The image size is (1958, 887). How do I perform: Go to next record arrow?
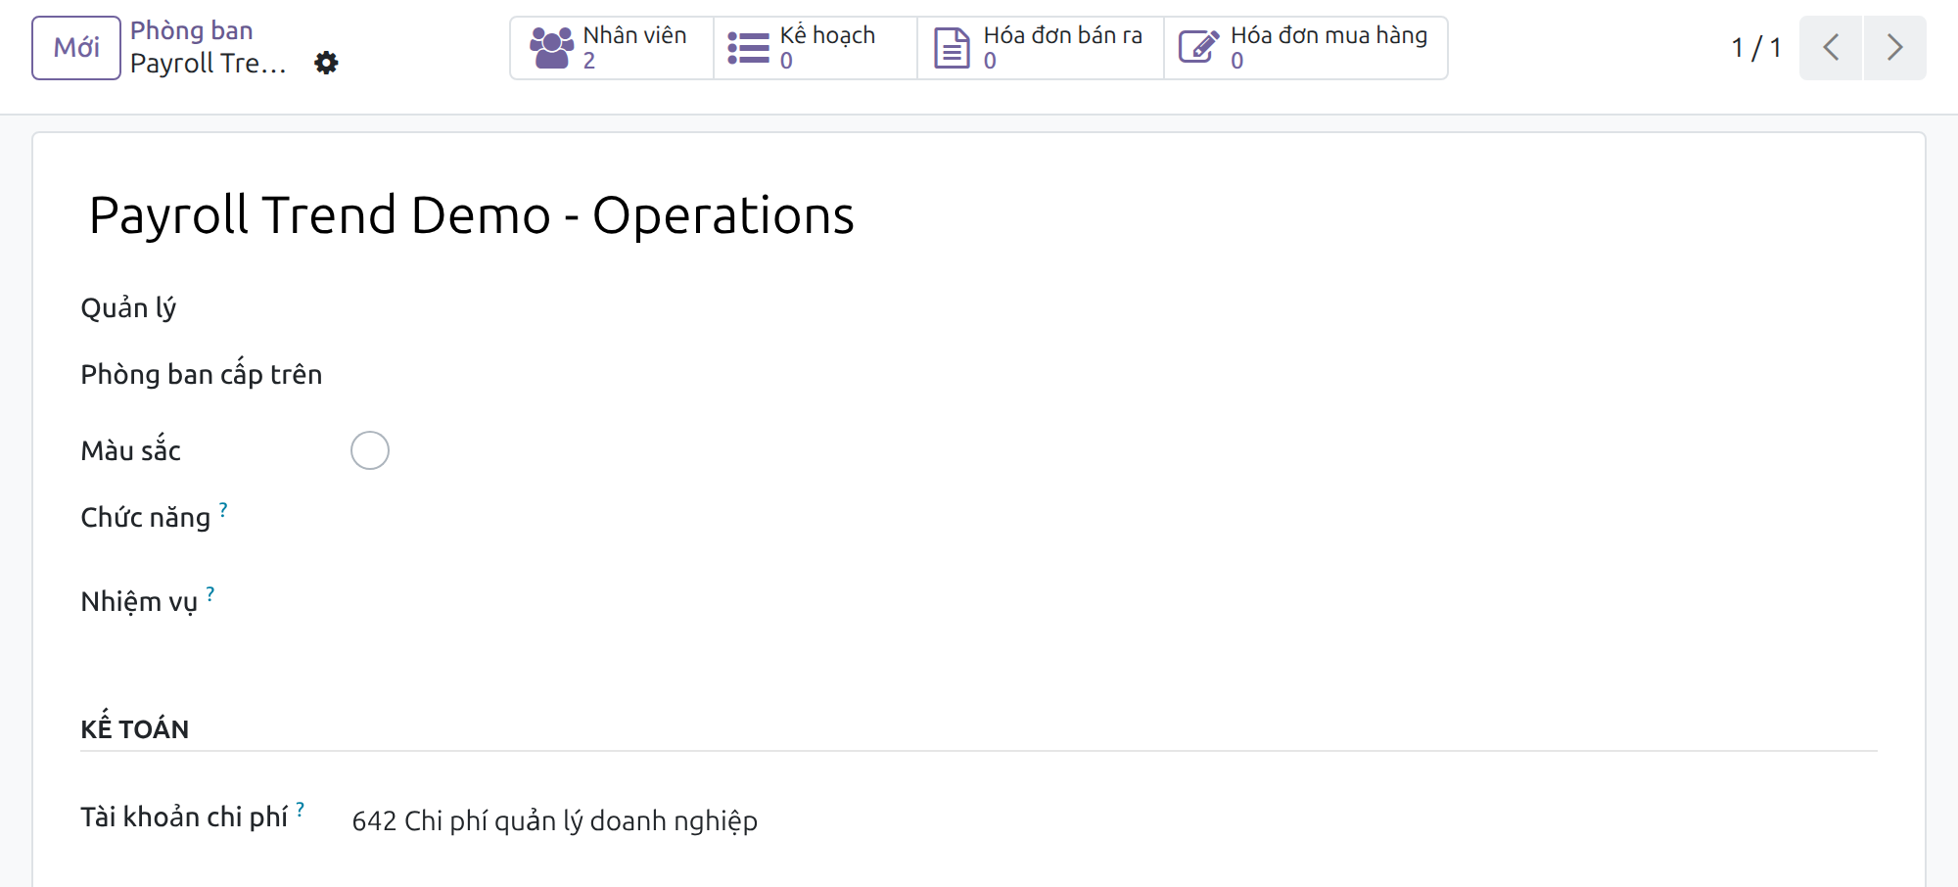click(x=1894, y=48)
